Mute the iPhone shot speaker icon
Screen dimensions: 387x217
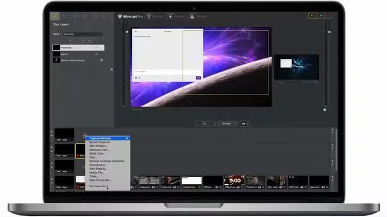click(x=217, y=187)
